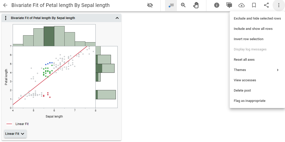Open the Linear Fit dropdown button

click(x=15, y=134)
